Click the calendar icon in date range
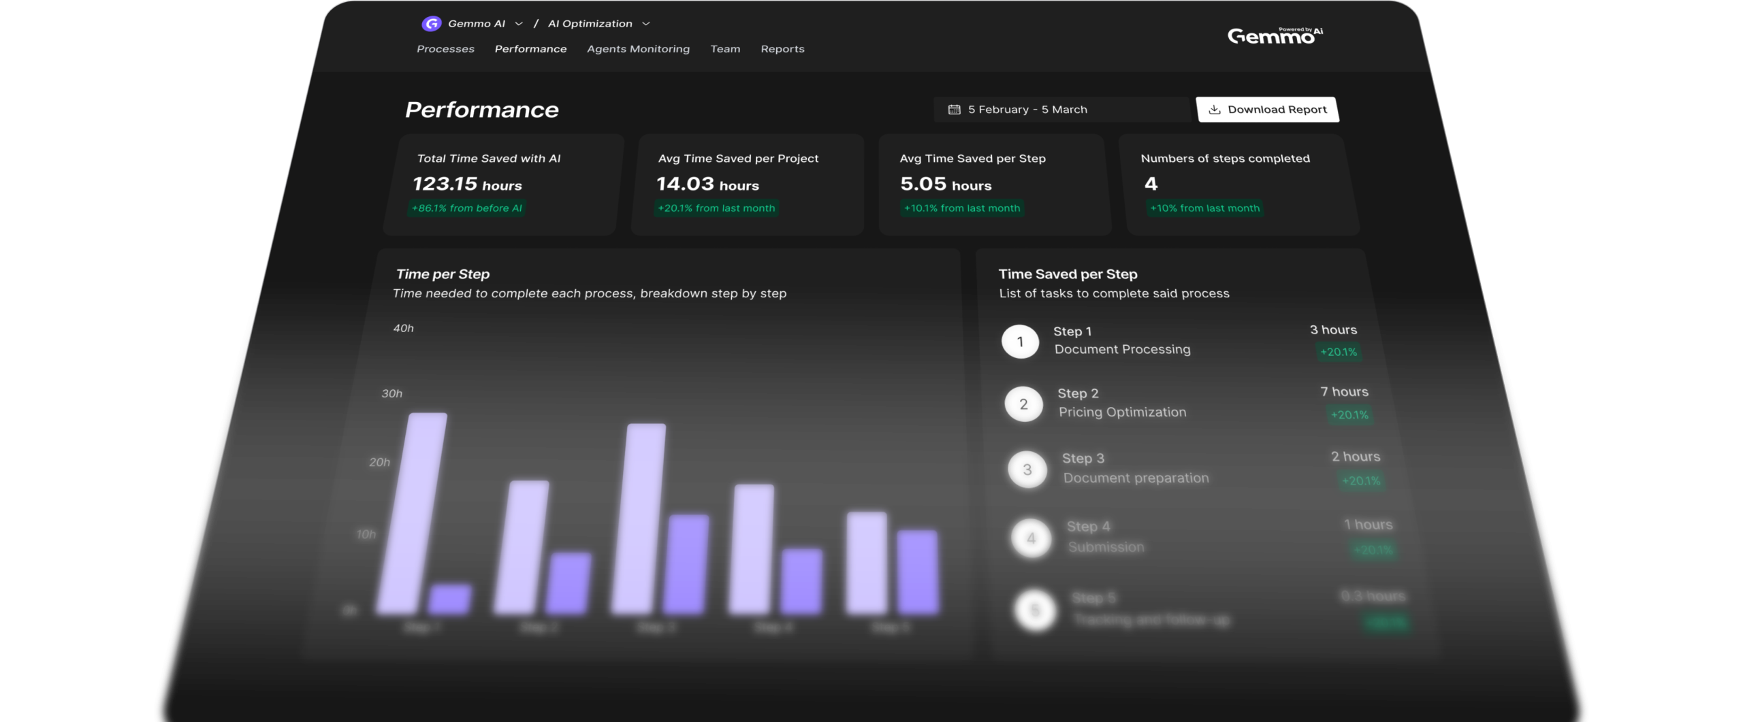 click(x=954, y=110)
